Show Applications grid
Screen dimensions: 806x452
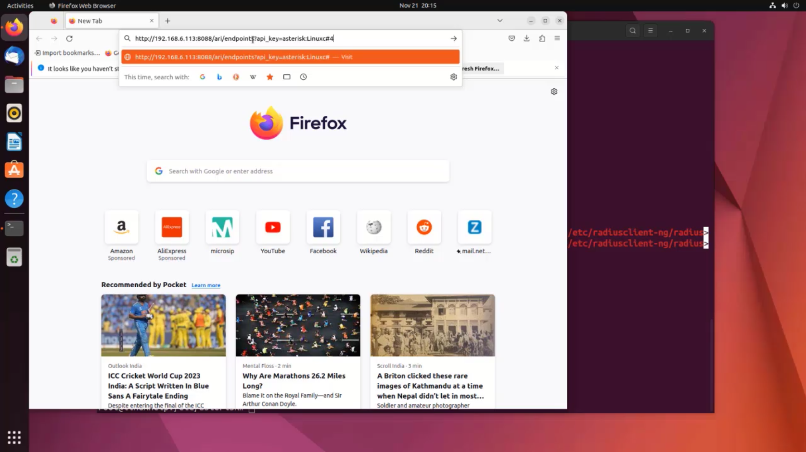14,438
